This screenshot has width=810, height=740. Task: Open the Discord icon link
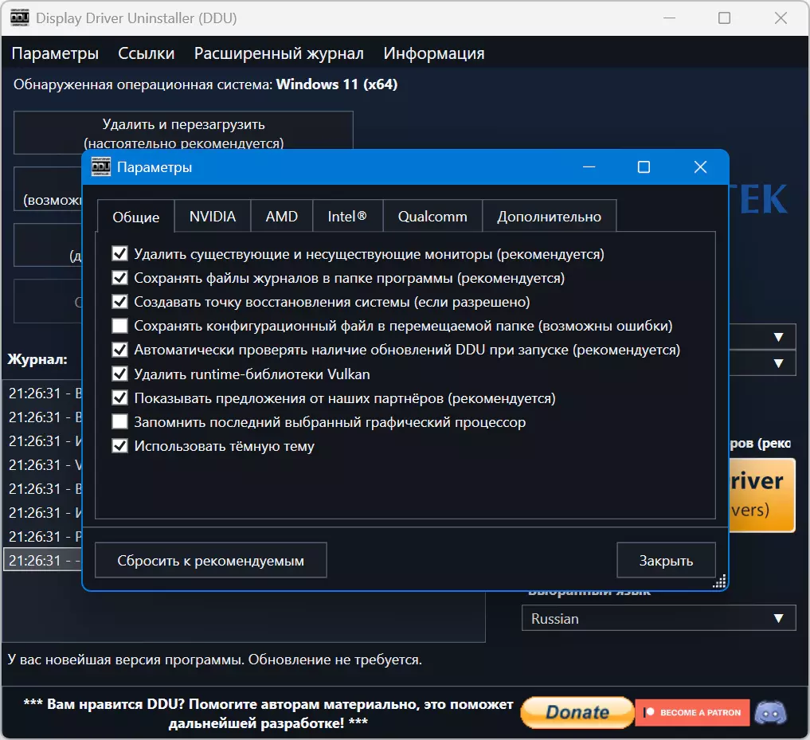pos(770,712)
